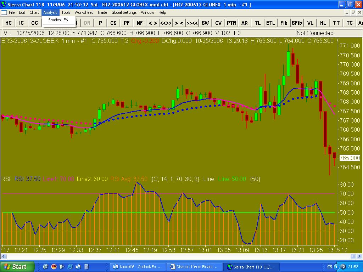Activate the PTR pointer tool
363x272 pixels.
[231, 23]
